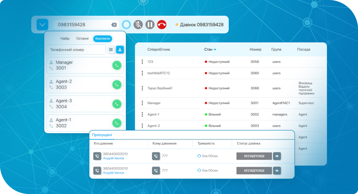Click the Телефонний номер search field

(76, 50)
